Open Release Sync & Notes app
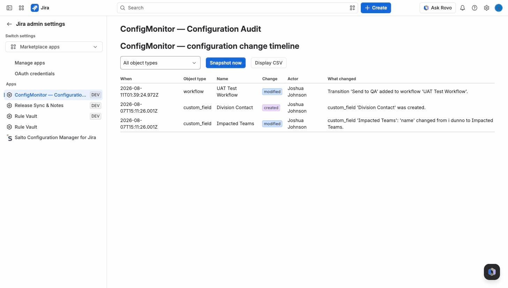508x288 pixels. [x=53, y=105]
